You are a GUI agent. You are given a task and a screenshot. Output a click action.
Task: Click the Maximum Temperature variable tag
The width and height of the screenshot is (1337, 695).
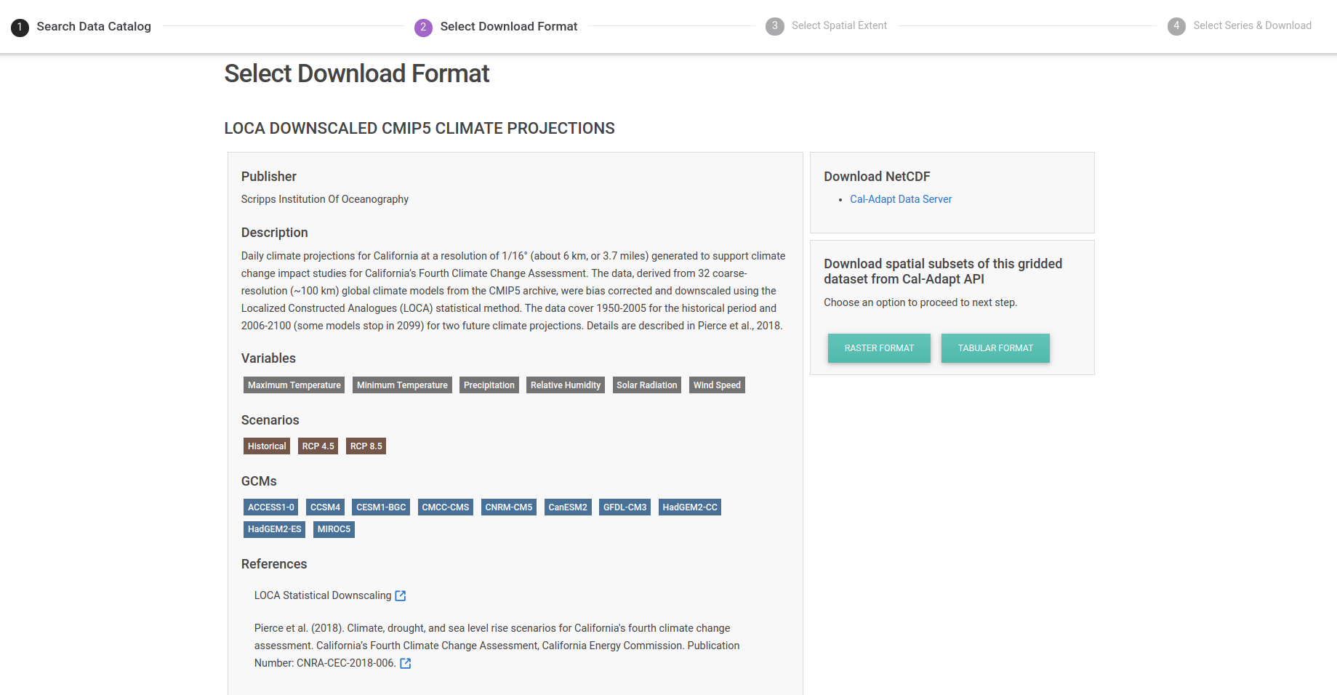pos(294,385)
